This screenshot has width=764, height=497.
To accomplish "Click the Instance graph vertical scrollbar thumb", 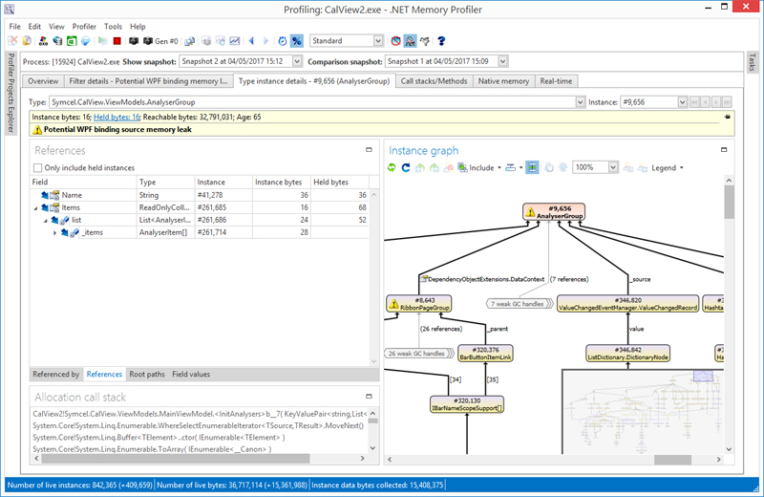I will pos(729,202).
